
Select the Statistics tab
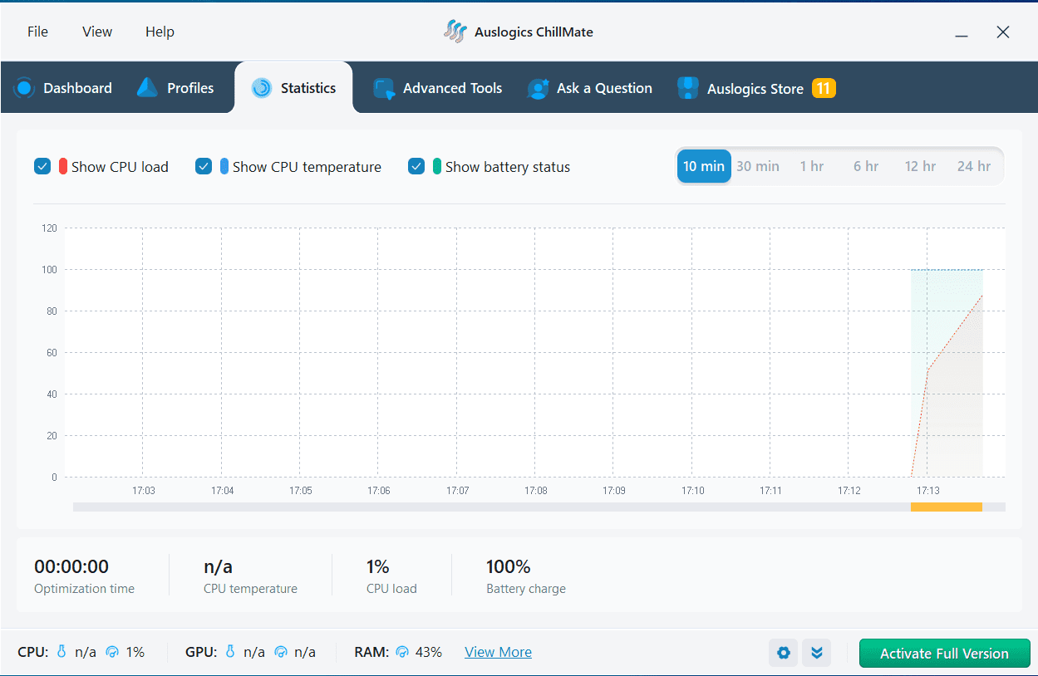293,88
